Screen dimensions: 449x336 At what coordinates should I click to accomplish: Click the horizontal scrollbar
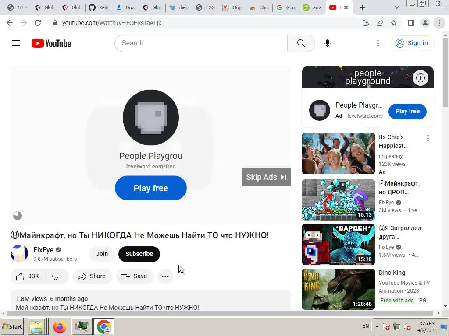pyautogui.click(x=221, y=313)
